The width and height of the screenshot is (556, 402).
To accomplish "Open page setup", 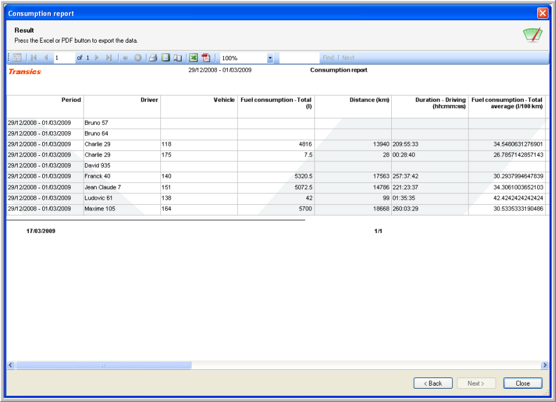I will [x=177, y=58].
